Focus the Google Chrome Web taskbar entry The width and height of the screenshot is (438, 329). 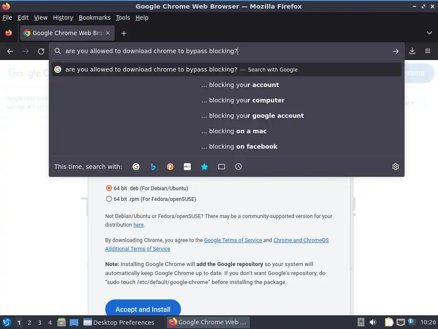(208, 322)
